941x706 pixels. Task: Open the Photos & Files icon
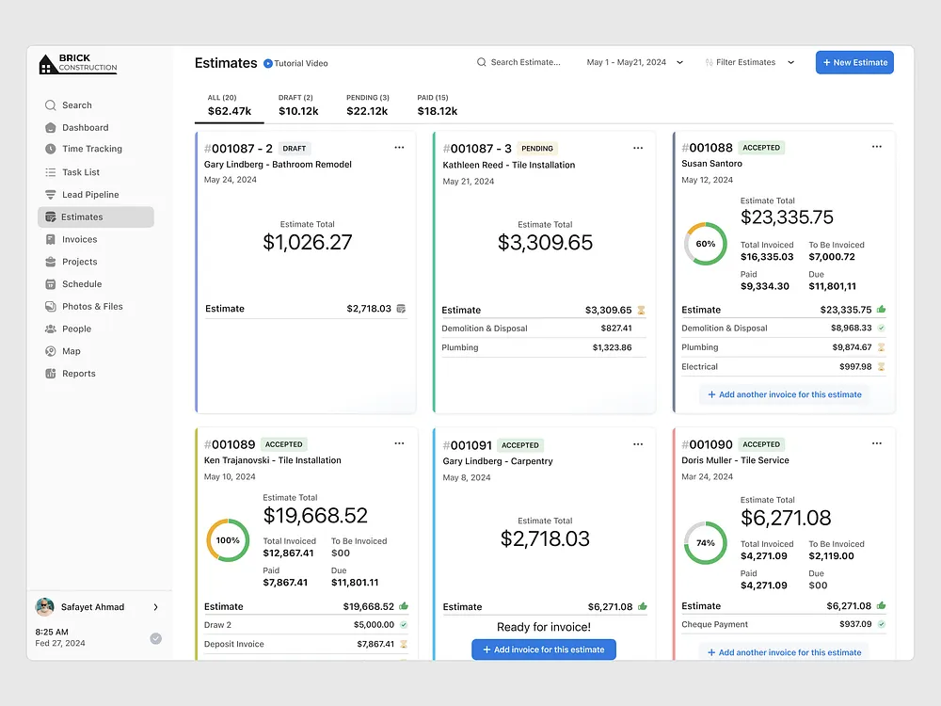pos(50,307)
